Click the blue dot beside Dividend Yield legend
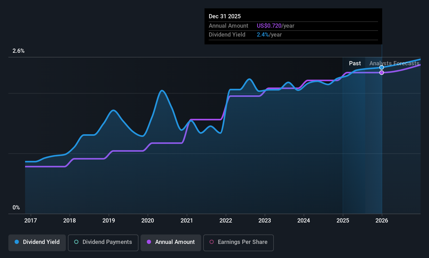The height and width of the screenshot is (258, 429). [17, 242]
